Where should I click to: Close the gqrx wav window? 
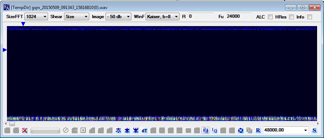point(315,8)
